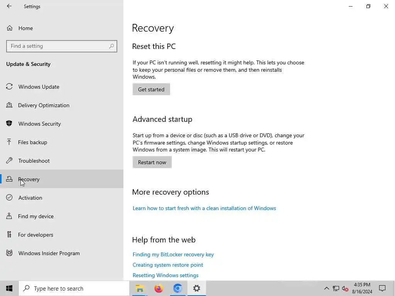This screenshot has height=296, width=395.
Task: Close the Settings window
Action: pyautogui.click(x=386, y=6)
